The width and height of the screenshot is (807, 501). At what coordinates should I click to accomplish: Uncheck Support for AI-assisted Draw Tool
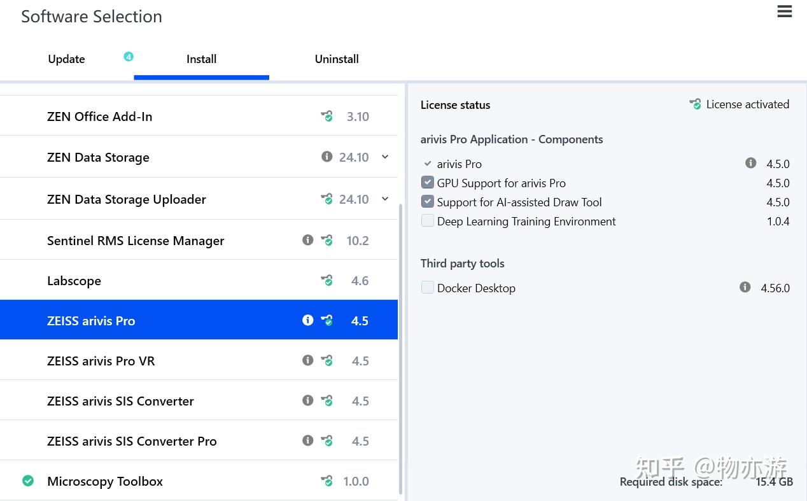tap(428, 202)
